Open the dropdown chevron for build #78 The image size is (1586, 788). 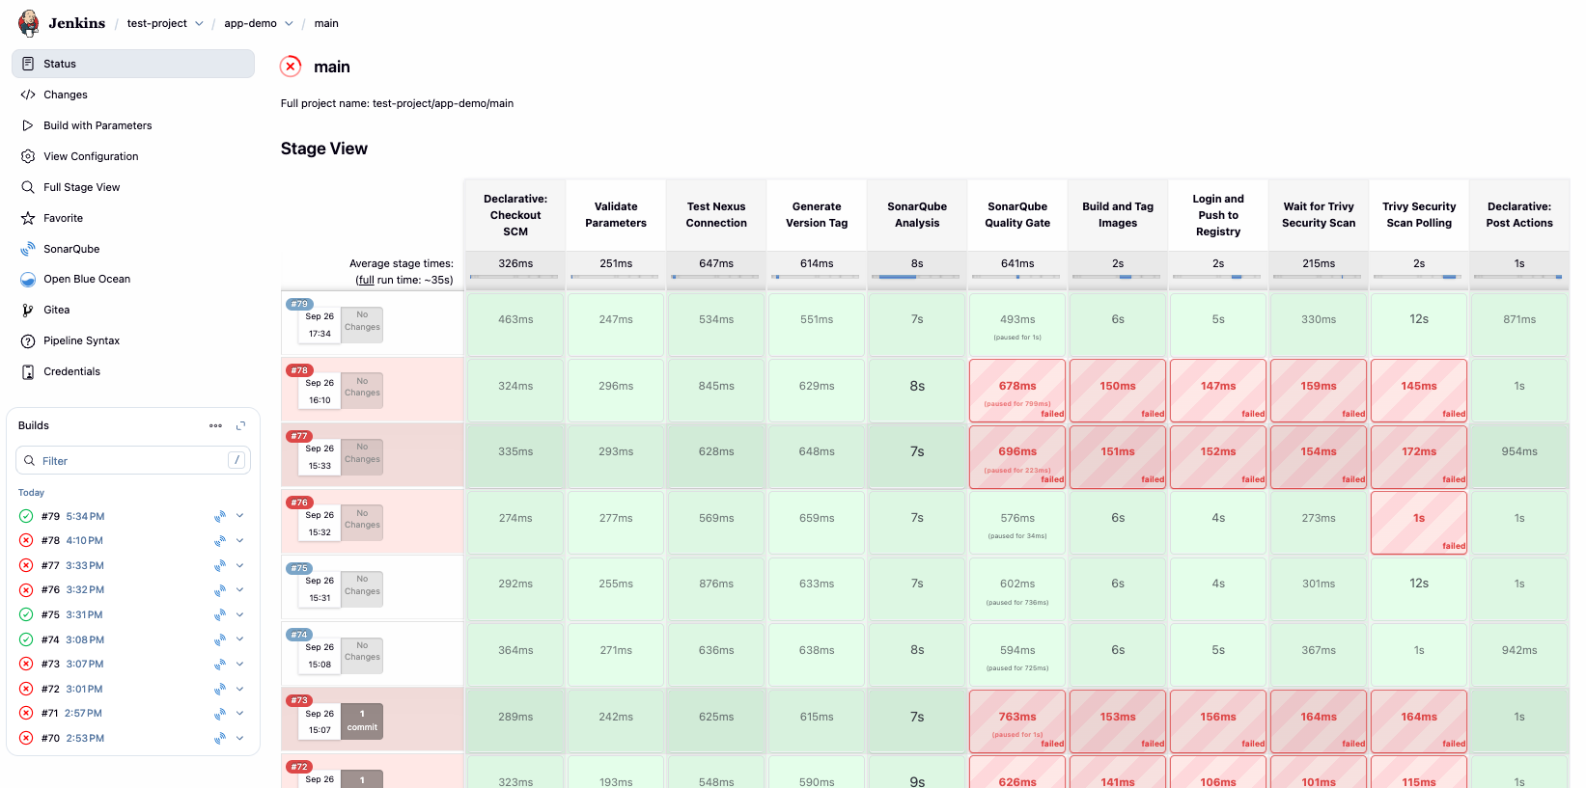[x=240, y=540]
